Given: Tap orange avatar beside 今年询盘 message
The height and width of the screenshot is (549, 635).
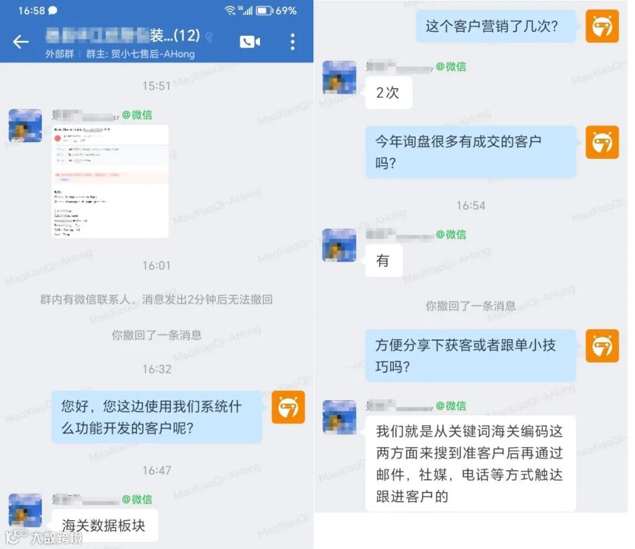Looking at the screenshot, I should click(x=602, y=142).
